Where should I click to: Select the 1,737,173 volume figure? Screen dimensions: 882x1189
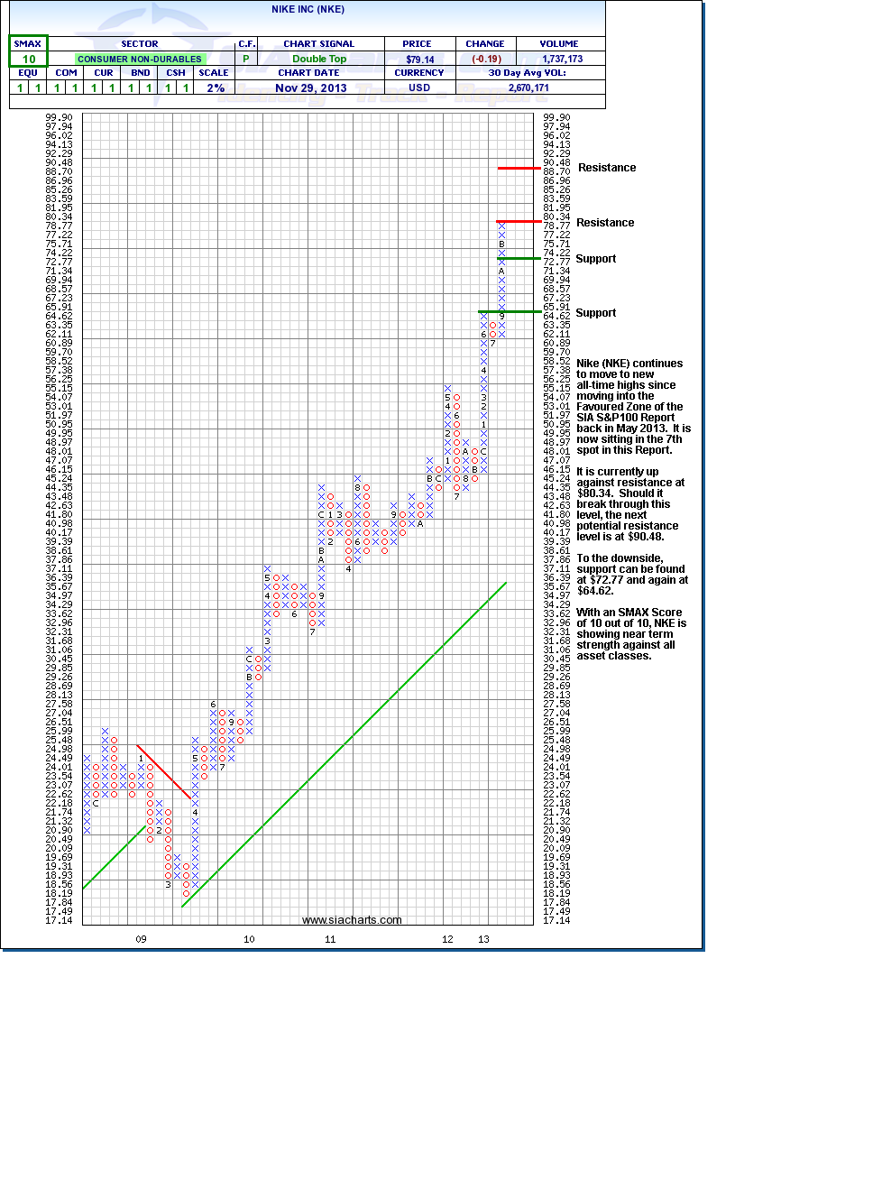coord(562,59)
